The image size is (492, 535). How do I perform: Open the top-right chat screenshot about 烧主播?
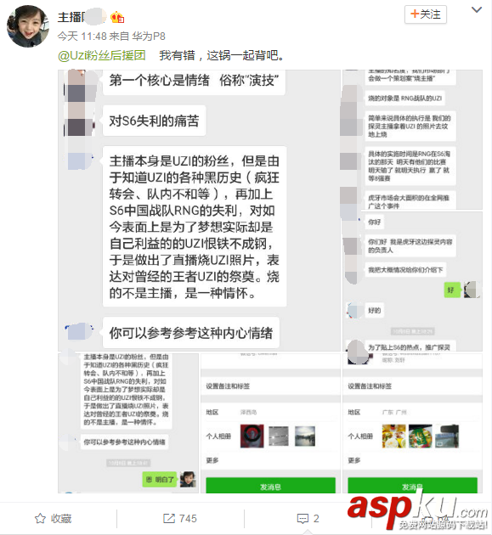pos(412,139)
